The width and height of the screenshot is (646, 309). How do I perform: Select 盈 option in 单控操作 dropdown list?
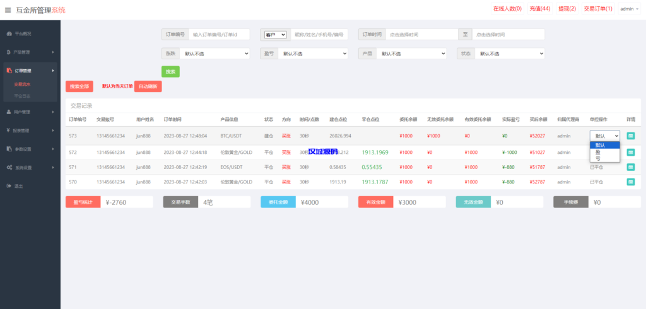598,152
